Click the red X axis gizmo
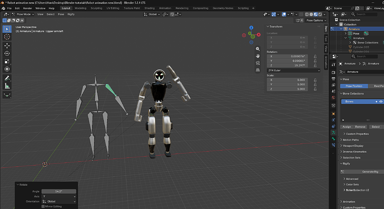 [259, 35]
